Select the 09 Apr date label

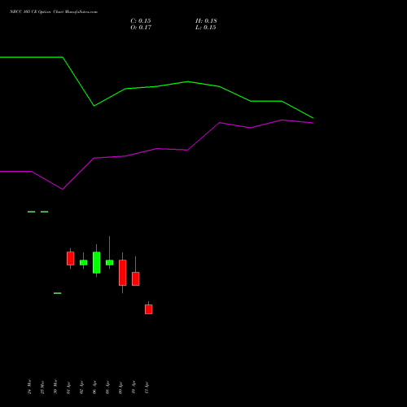[x=120, y=388]
